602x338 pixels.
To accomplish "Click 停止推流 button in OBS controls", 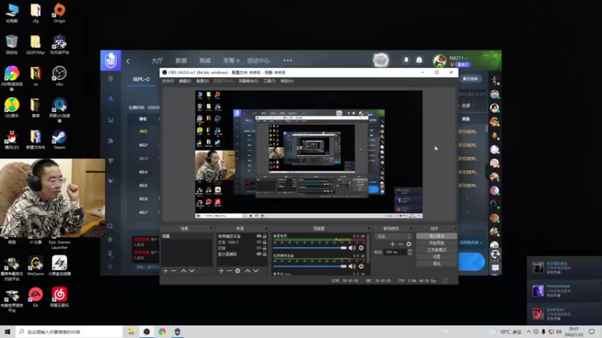I will [x=436, y=236].
